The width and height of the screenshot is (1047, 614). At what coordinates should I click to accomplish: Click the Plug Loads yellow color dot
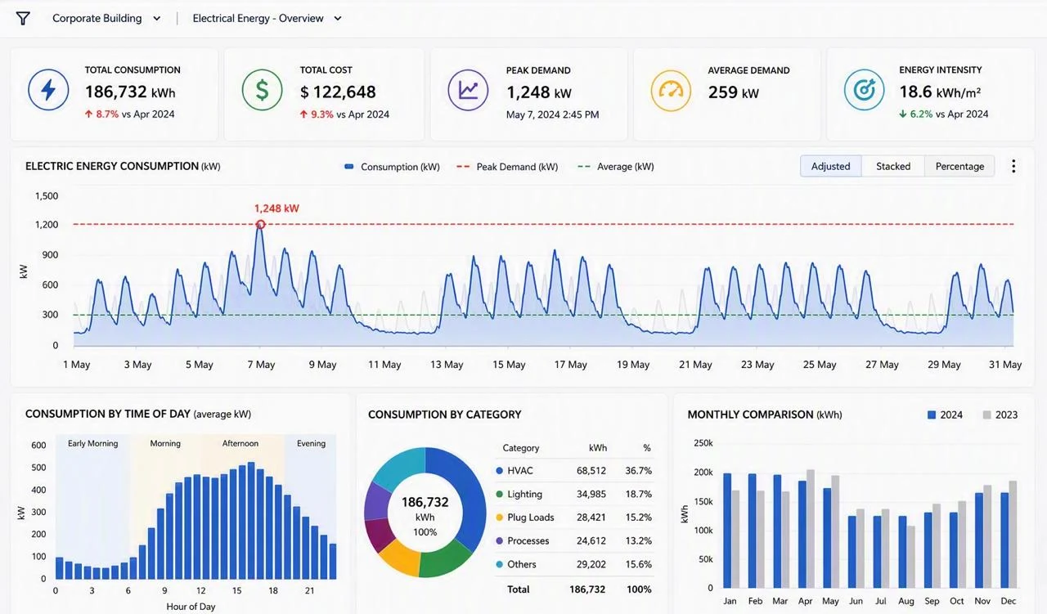[499, 518]
